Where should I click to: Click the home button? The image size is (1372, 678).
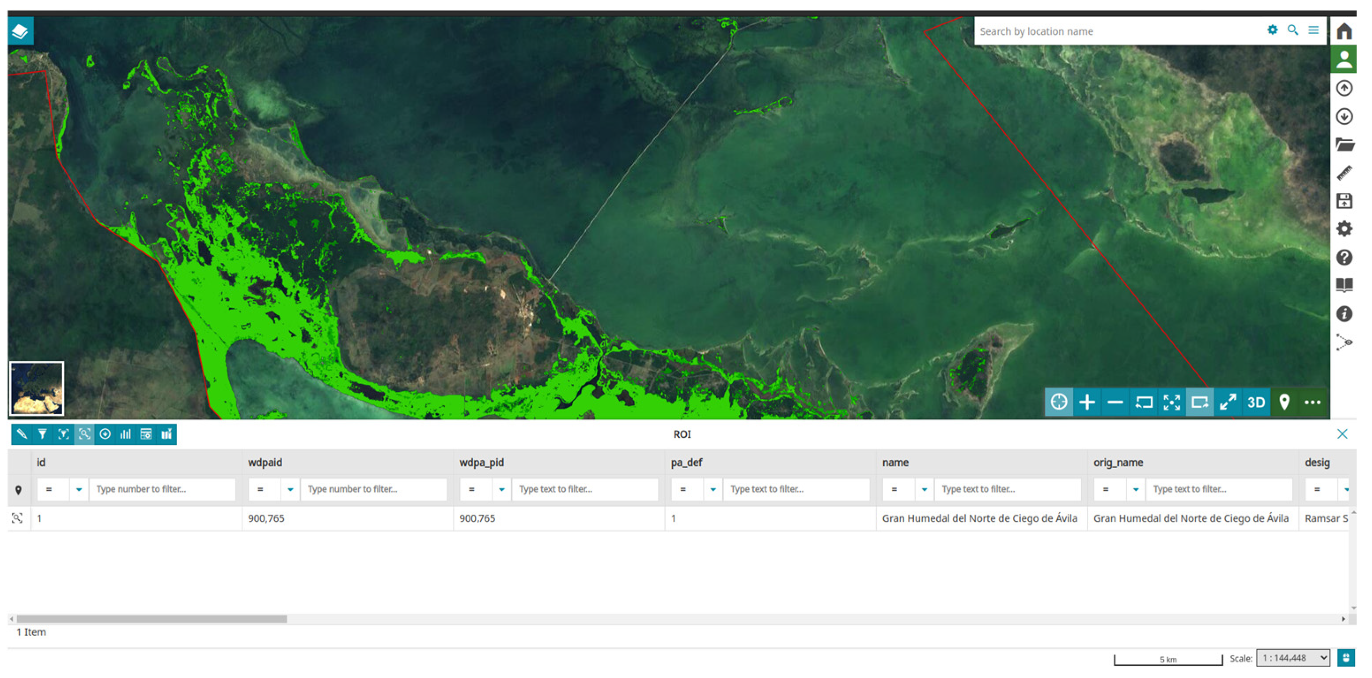pyautogui.click(x=1344, y=31)
